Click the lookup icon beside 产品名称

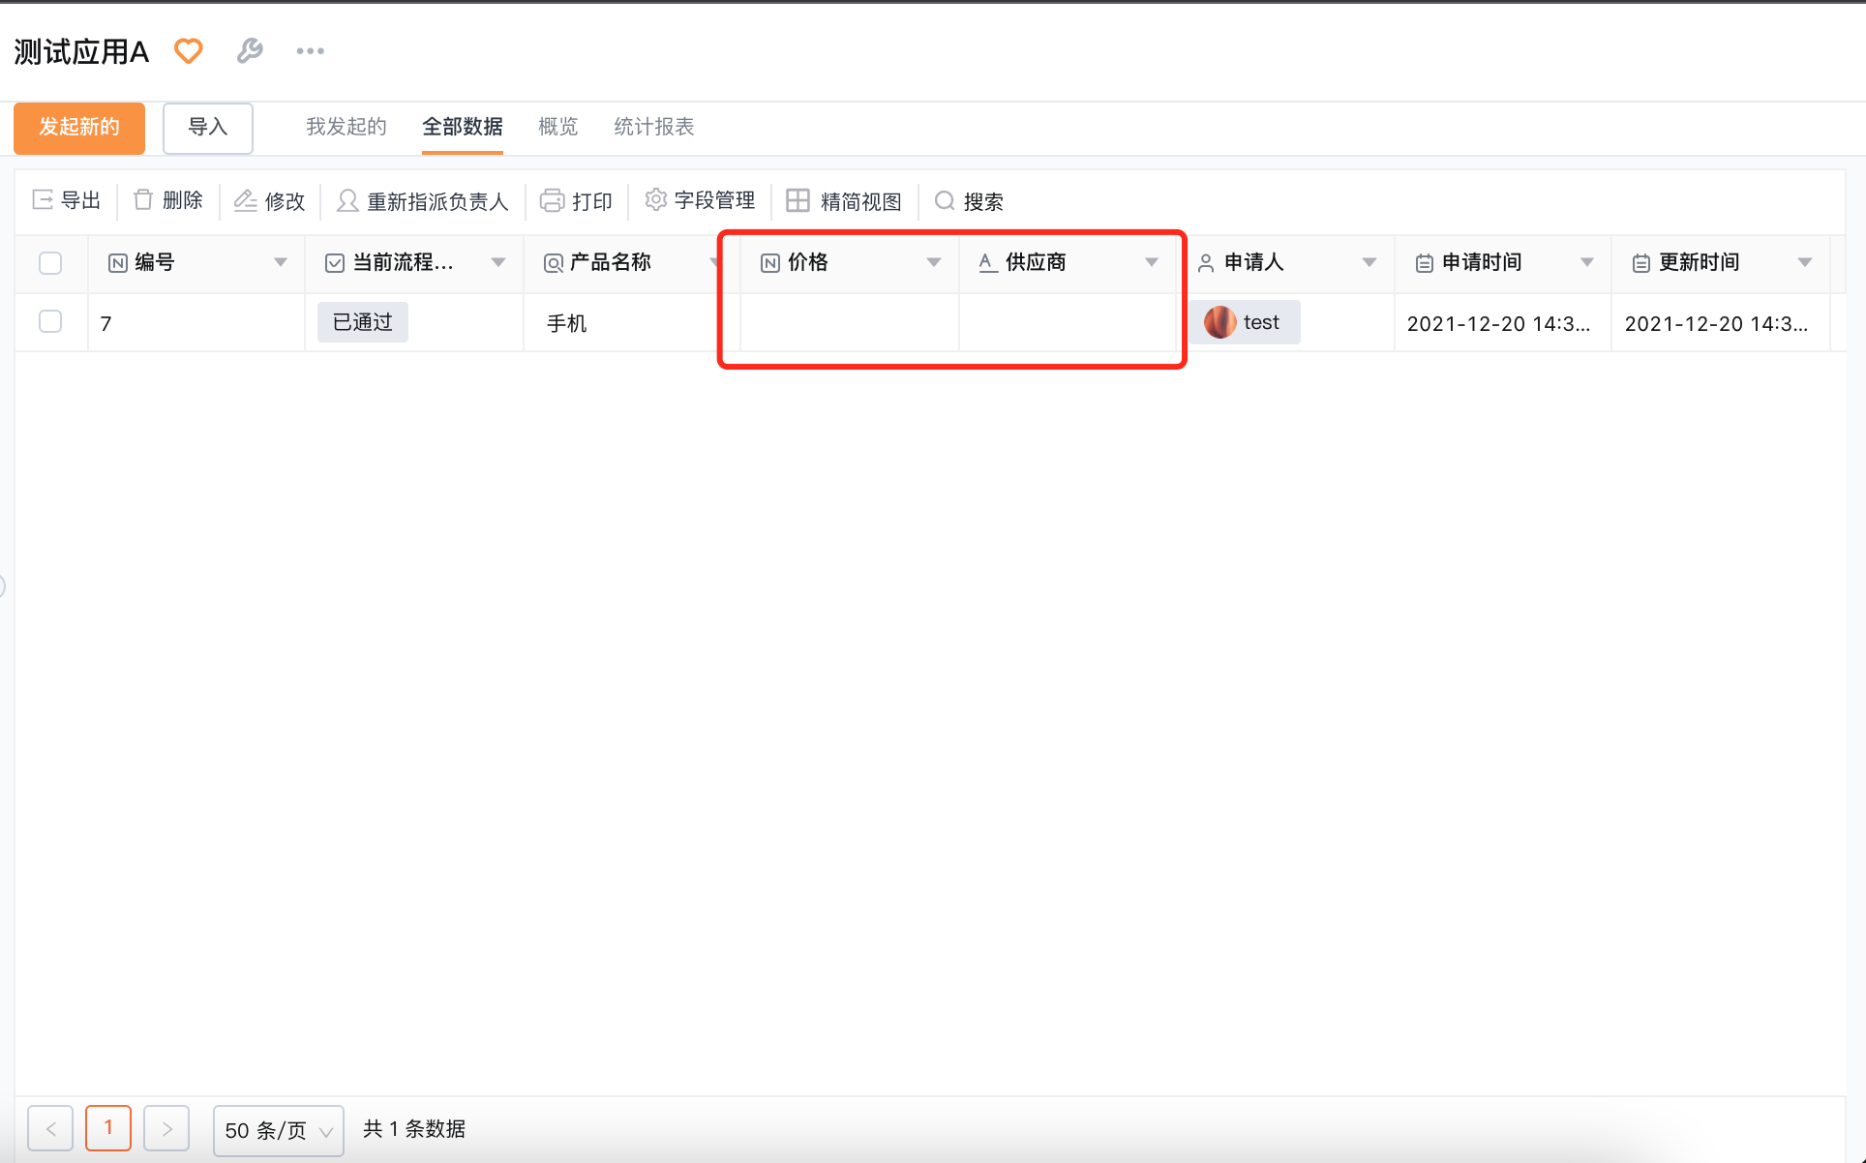point(553,263)
